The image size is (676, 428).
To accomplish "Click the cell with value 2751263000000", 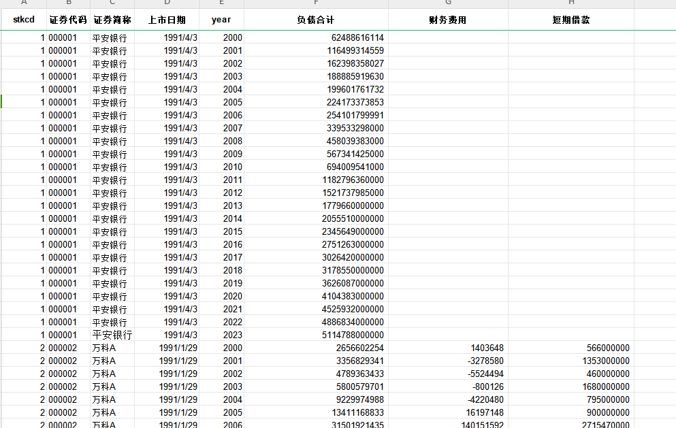I will (316, 244).
